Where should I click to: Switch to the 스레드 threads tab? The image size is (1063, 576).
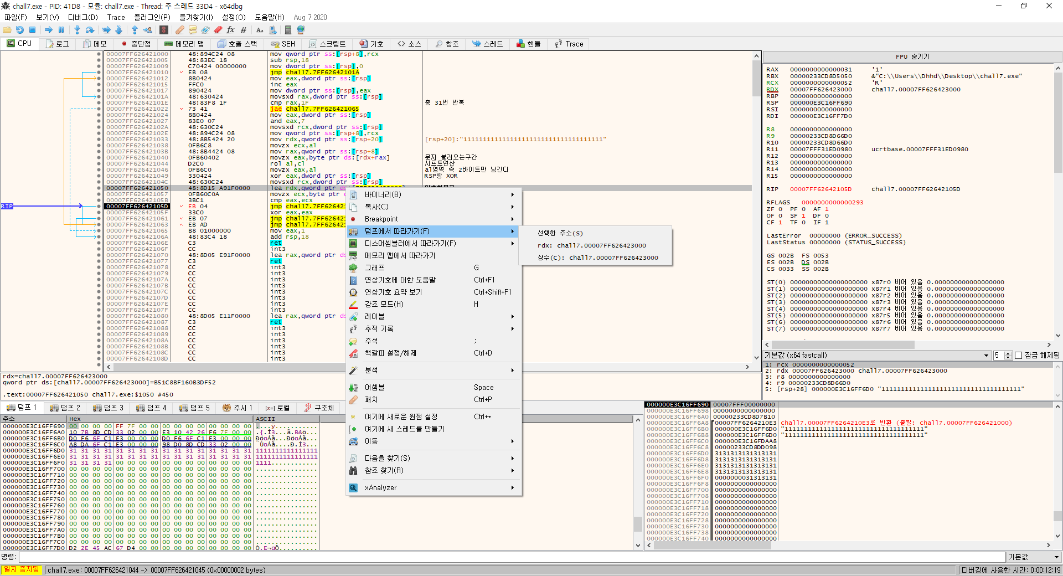pos(488,44)
